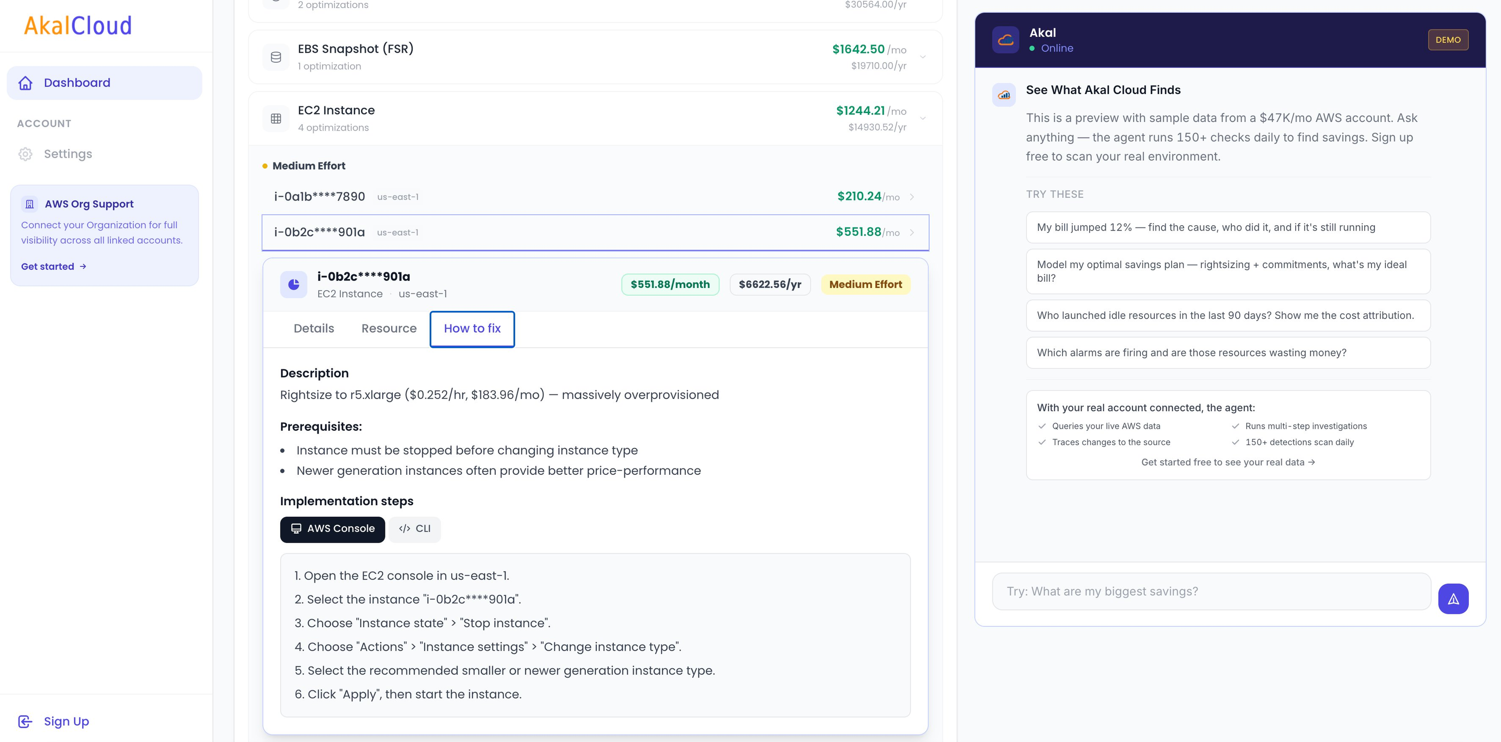Viewport: 1501px width, 742px height.
Task: Click the EC2 Instance grid icon
Action: (276, 118)
